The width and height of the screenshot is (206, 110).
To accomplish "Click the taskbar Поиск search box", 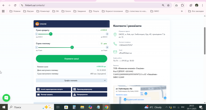I will point(31,107).
